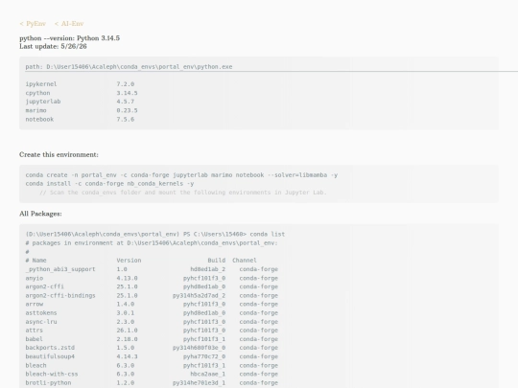
Task: Select the 'async-lru' package name
Action: click(x=41, y=322)
